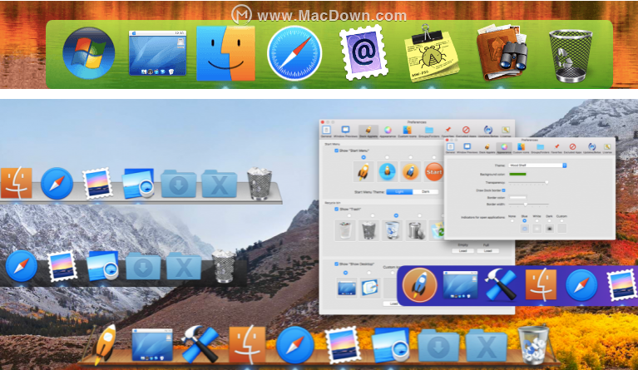Viewport: 638px width, 370px height.
Task: Open Safari on the silver shelf dock
Action: [57, 184]
